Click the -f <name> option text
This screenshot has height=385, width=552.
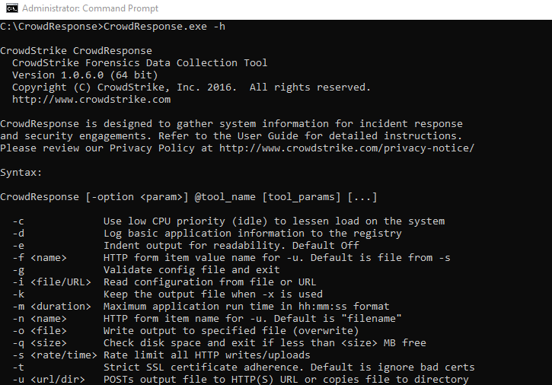(x=40, y=258)
